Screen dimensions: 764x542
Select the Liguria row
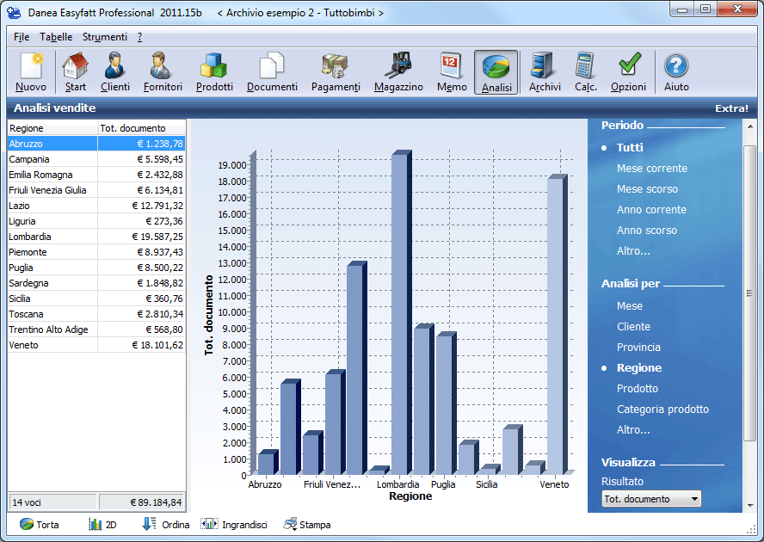pyautogui.click(x=96, y=221)
